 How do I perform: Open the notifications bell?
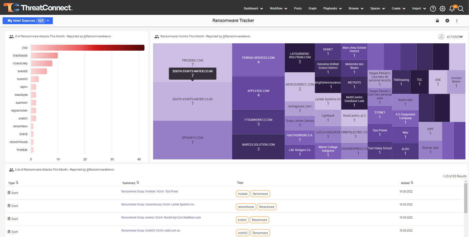click(x=452, y=9)
